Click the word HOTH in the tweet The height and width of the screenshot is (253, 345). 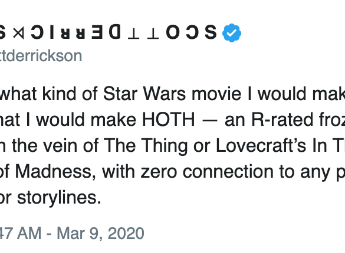(x=169, y=120)
